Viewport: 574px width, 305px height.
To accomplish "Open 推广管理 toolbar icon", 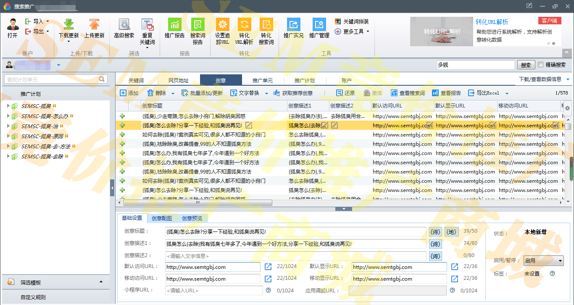I will click(x=319, y=24).
